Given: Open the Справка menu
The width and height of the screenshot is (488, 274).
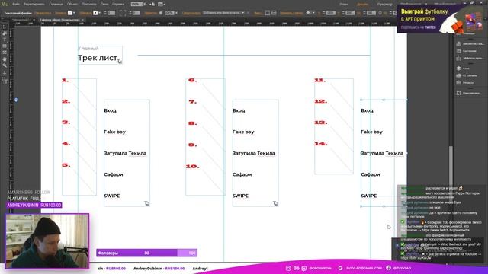Looking at the screenshot, I should coord(118,5).
